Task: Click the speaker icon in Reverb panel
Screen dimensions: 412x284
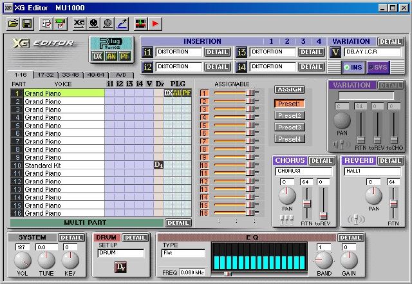Action: pyautogui.click(x=356, y=219)
